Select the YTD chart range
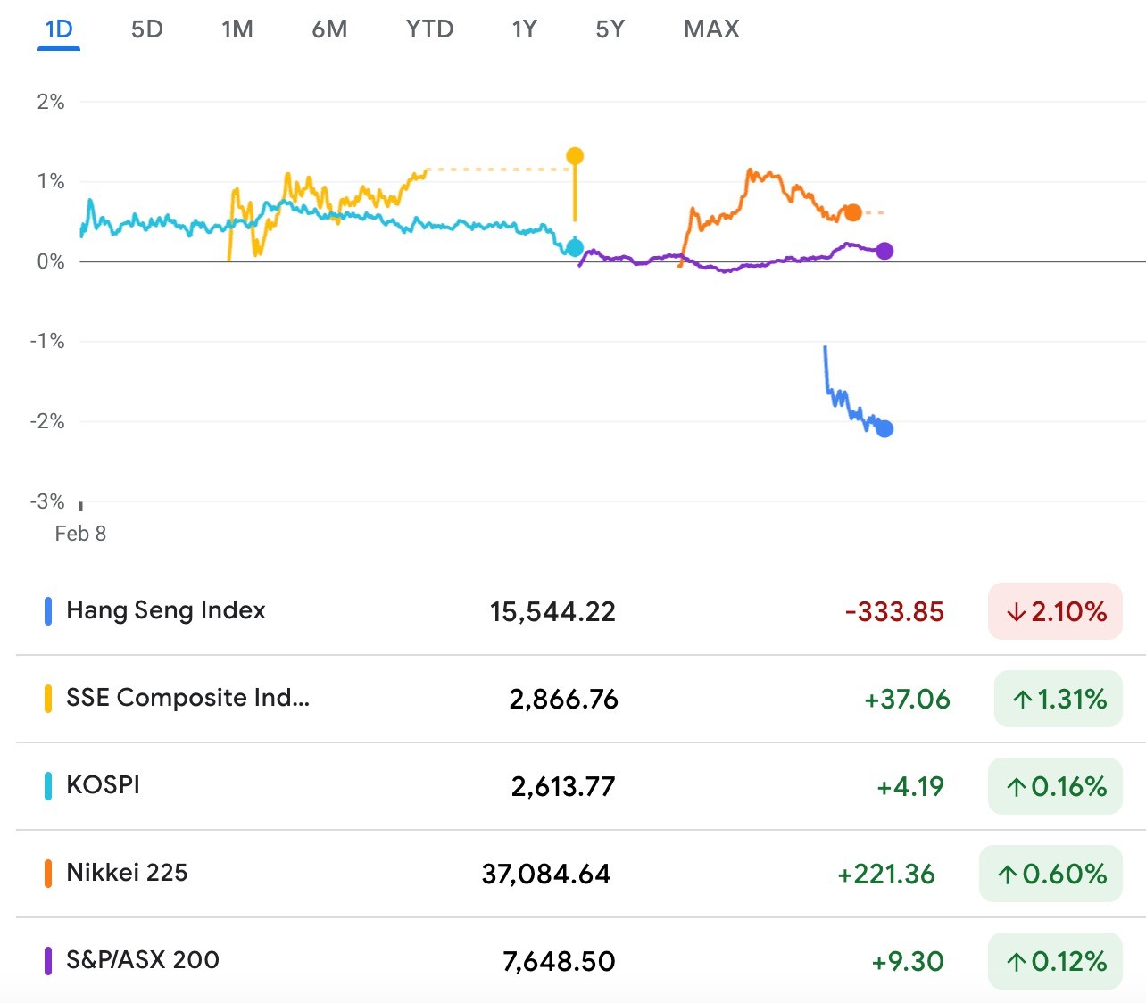Viewport: 1146px width, 1003px height. [430, 29]
